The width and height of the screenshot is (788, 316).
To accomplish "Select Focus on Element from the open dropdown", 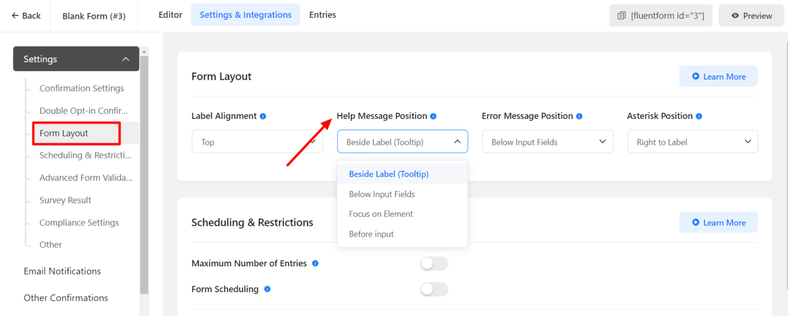I will [x=381, y=214].
